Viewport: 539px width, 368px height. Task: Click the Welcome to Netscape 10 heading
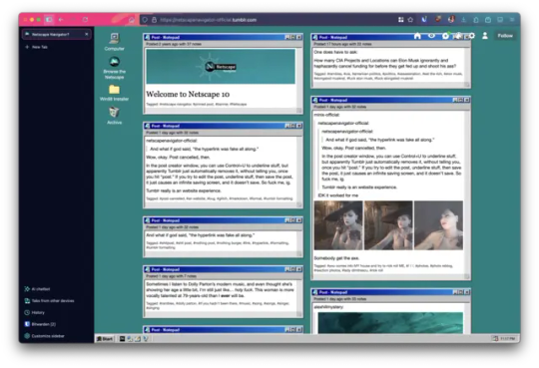click(188, 94)
